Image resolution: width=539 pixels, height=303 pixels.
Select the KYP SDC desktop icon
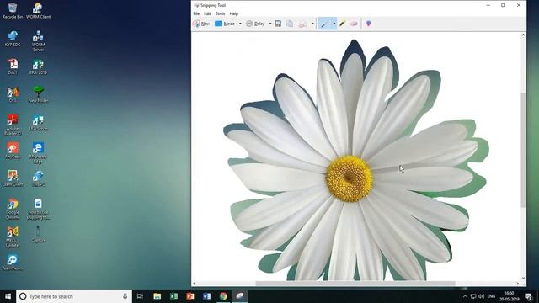click(13, 39)
